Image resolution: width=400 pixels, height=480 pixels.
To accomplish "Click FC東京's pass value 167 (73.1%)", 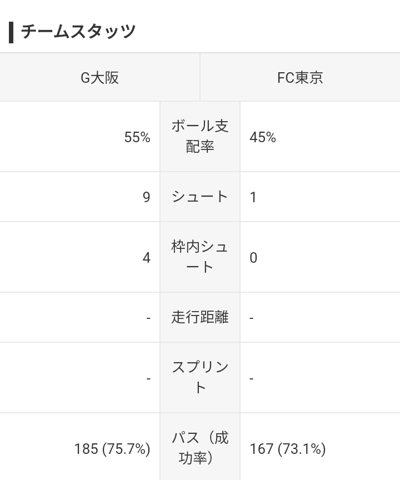I will click(288, 449).
